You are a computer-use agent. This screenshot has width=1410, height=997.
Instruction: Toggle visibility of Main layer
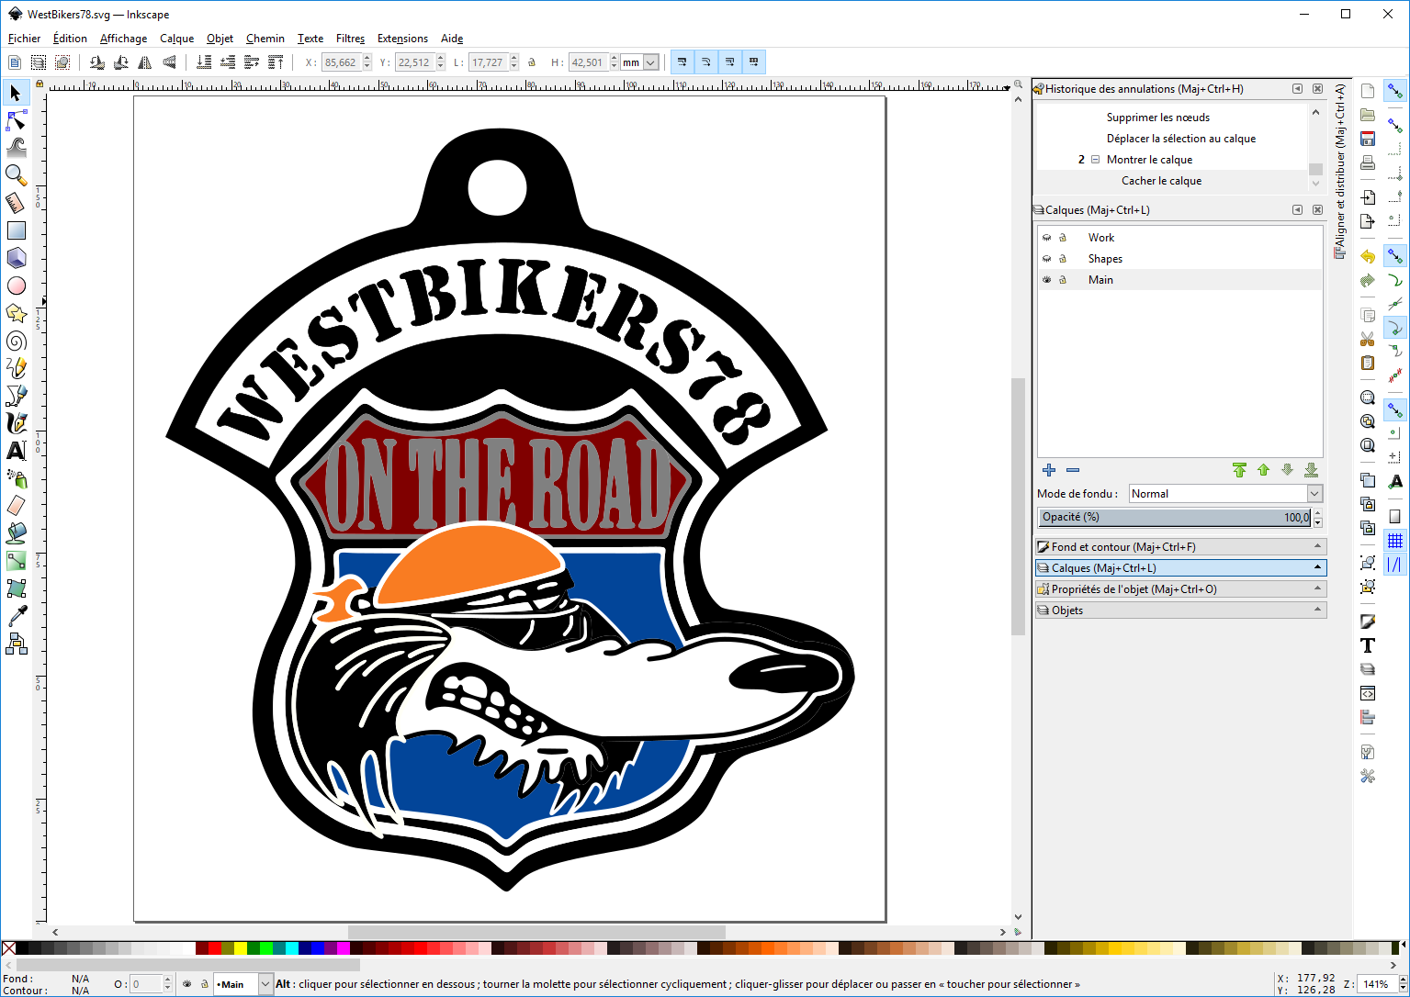1046,280
